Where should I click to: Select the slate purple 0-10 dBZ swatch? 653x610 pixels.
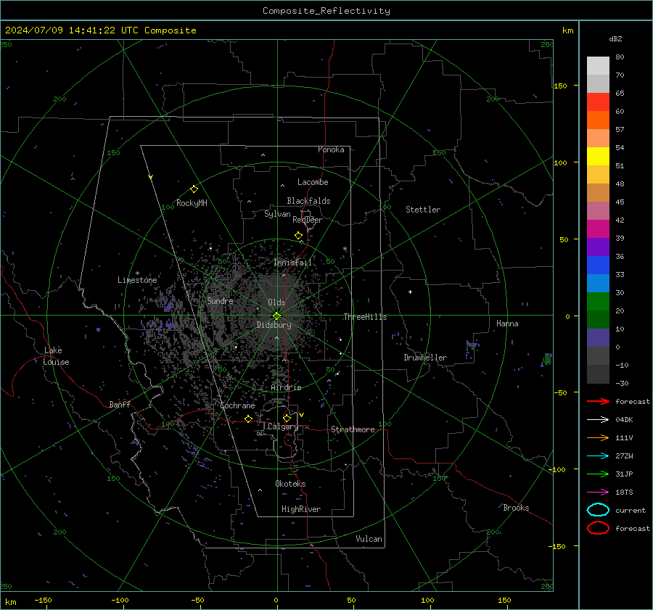598,338
